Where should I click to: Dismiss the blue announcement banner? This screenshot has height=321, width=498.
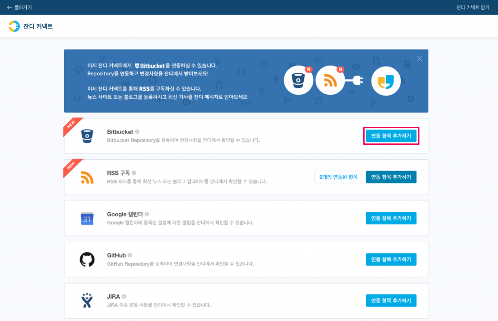419,58
